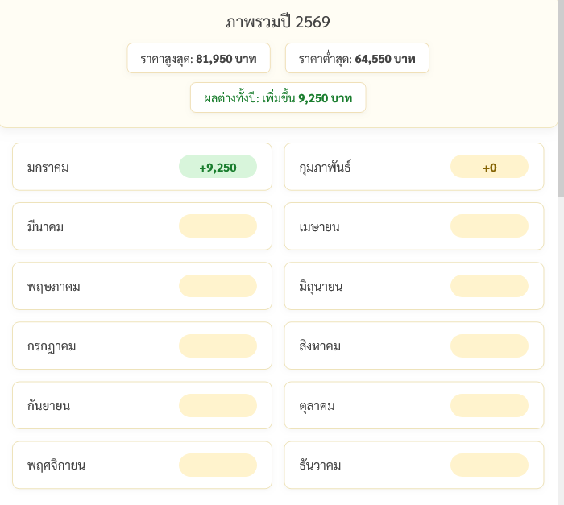Click the มกราคม month card
This screenshot has width=564, height=505.
[97, 168]
